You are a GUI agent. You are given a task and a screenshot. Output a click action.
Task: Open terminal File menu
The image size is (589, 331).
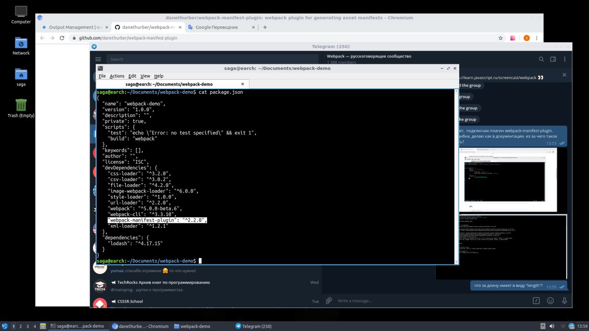(102, 76)
